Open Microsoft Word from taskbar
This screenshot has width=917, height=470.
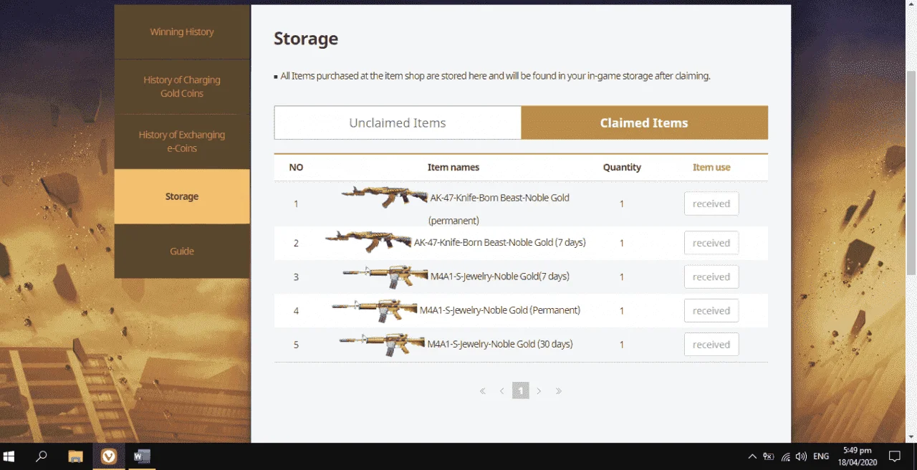point(142,456)
